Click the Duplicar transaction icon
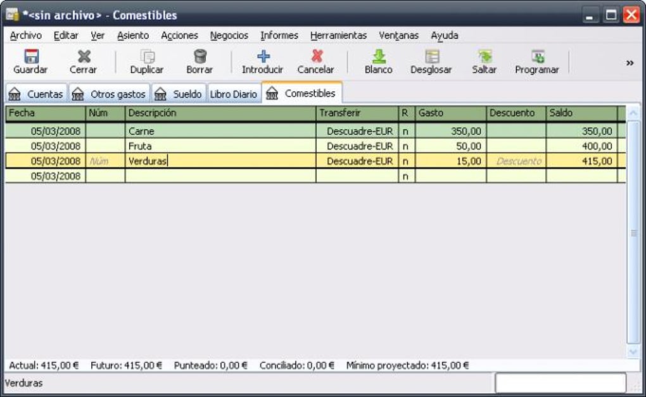This screenshot has width=646, height=397. tap(148, 56)
